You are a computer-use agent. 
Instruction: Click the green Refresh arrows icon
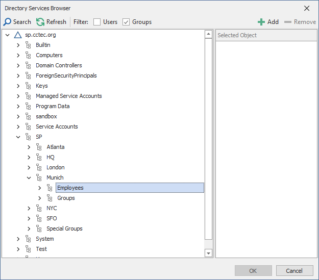tap(40, 22)
